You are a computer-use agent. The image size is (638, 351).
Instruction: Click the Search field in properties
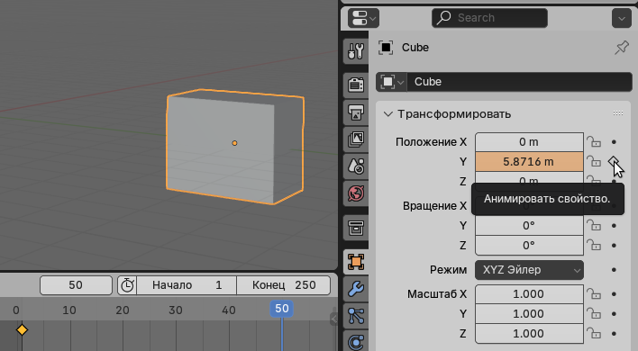pos(489,18)
